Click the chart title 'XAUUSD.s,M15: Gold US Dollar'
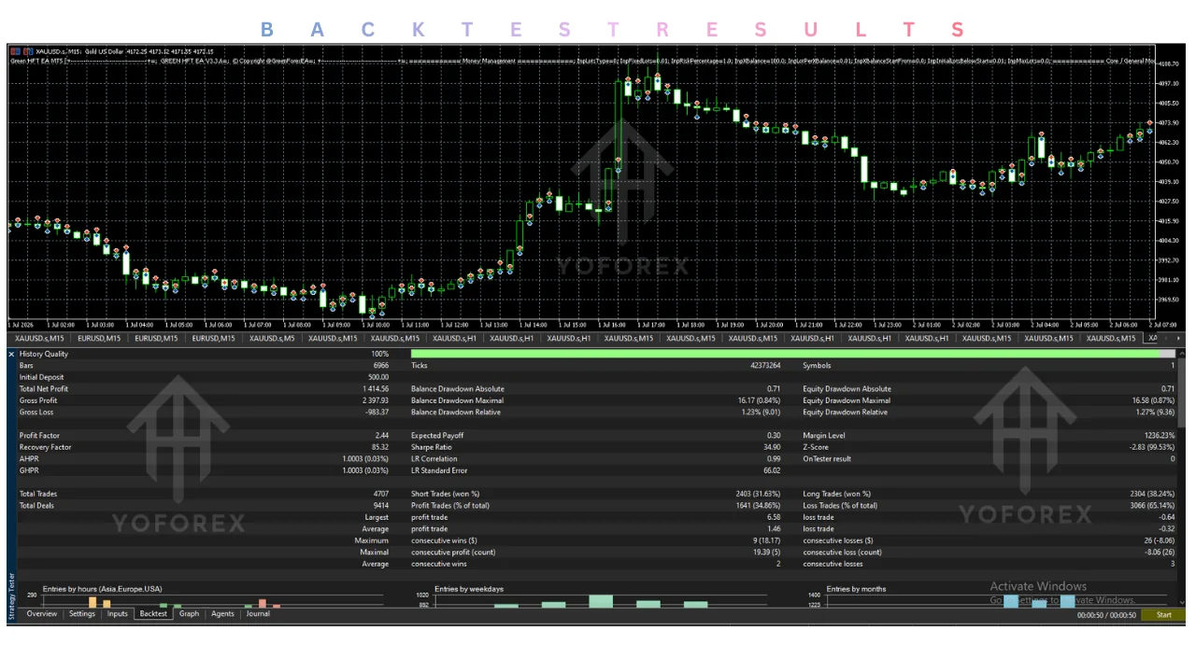 (78, 51)
